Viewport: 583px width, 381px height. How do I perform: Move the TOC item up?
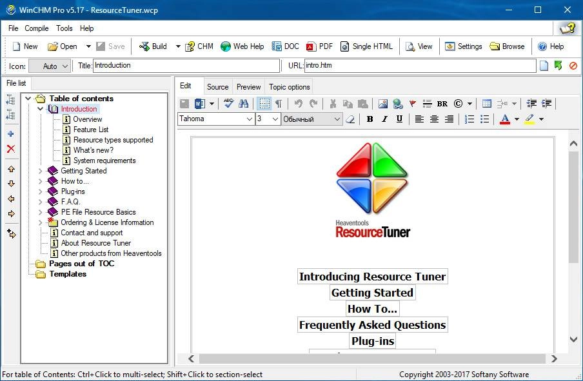point(11,169)
